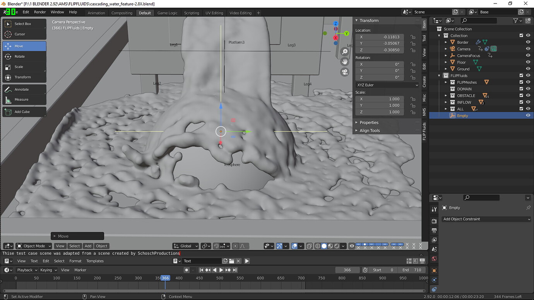Image resolution: width=534 pixels, height=300 pixels.
Task: Open the Object Mode dropdown
Action: 34,246
